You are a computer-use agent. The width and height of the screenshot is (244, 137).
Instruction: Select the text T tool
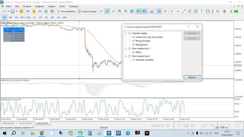(x=202, y=11)
